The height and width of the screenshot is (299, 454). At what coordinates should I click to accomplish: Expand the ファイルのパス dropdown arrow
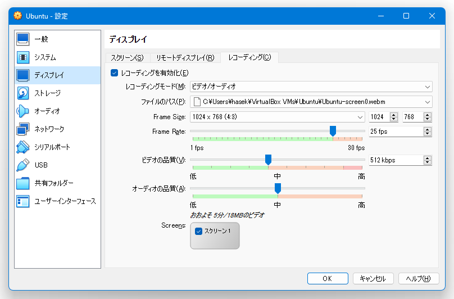[428, 102]
